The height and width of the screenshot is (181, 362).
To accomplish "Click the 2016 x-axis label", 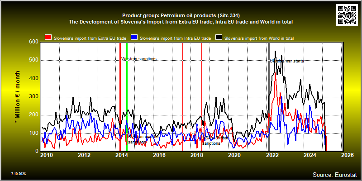I will click(x=159, y=155).
